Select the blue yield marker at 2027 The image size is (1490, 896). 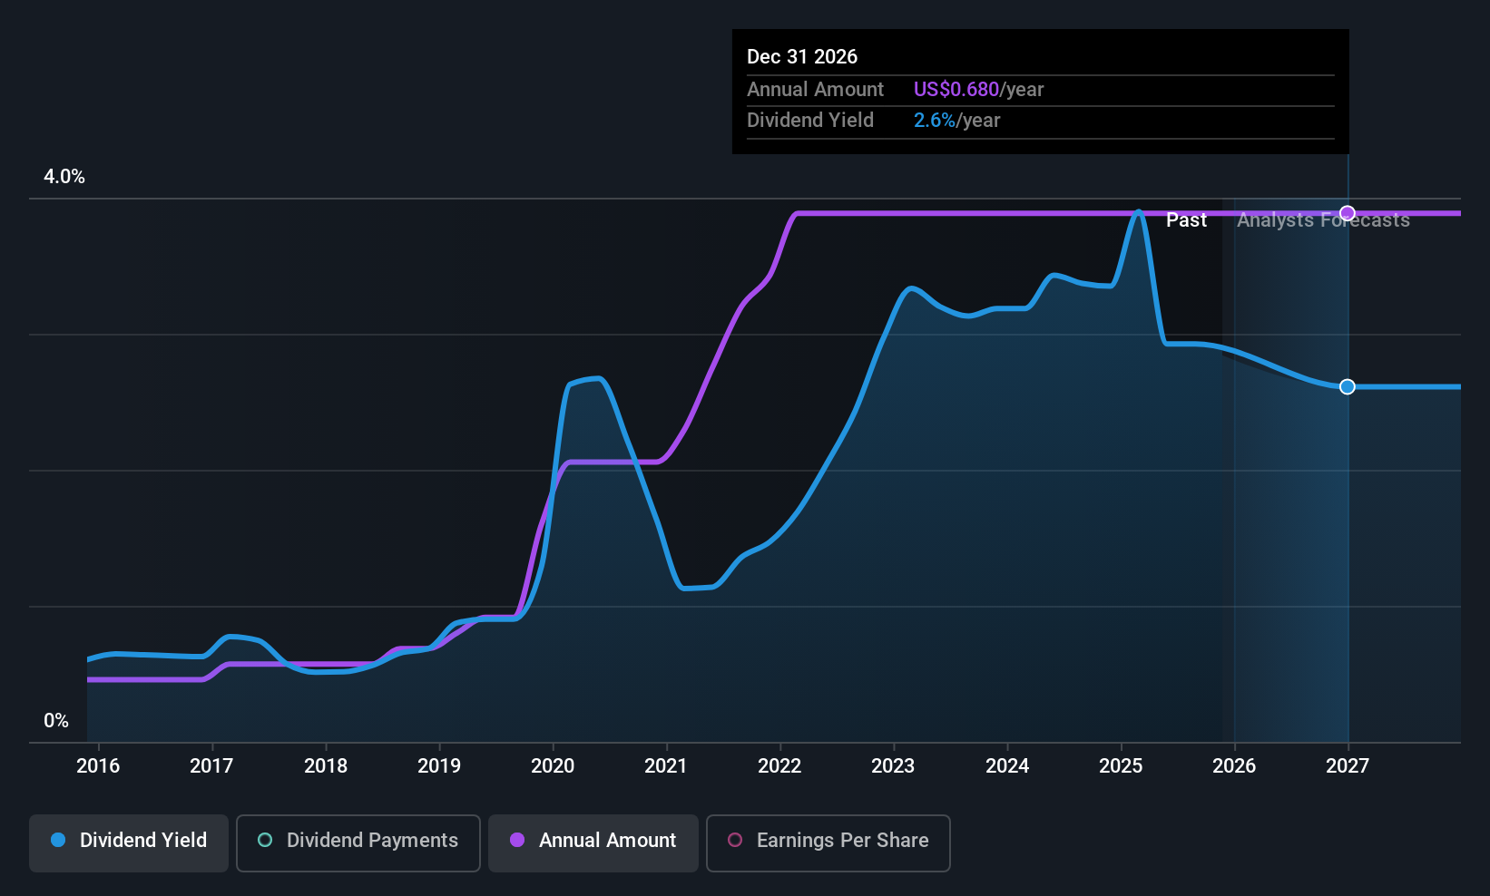click(1348, 386)
